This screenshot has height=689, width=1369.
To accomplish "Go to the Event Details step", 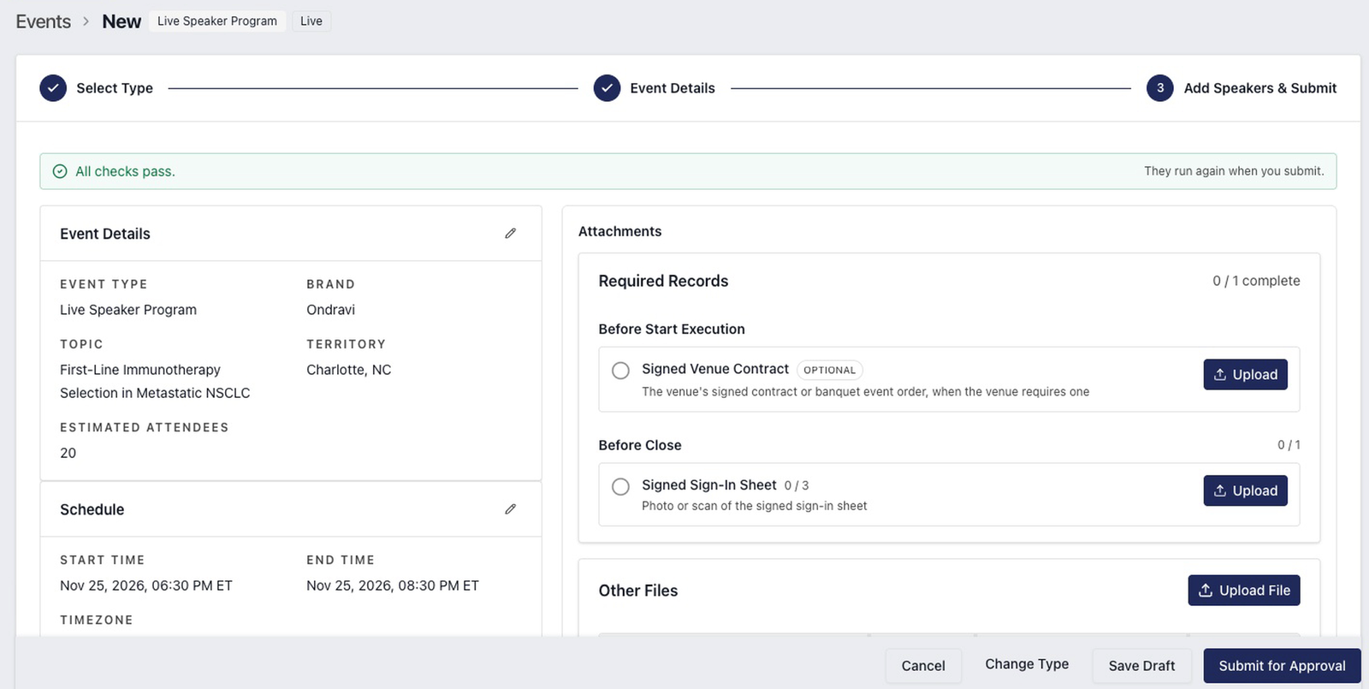I will tap(673, 87).
